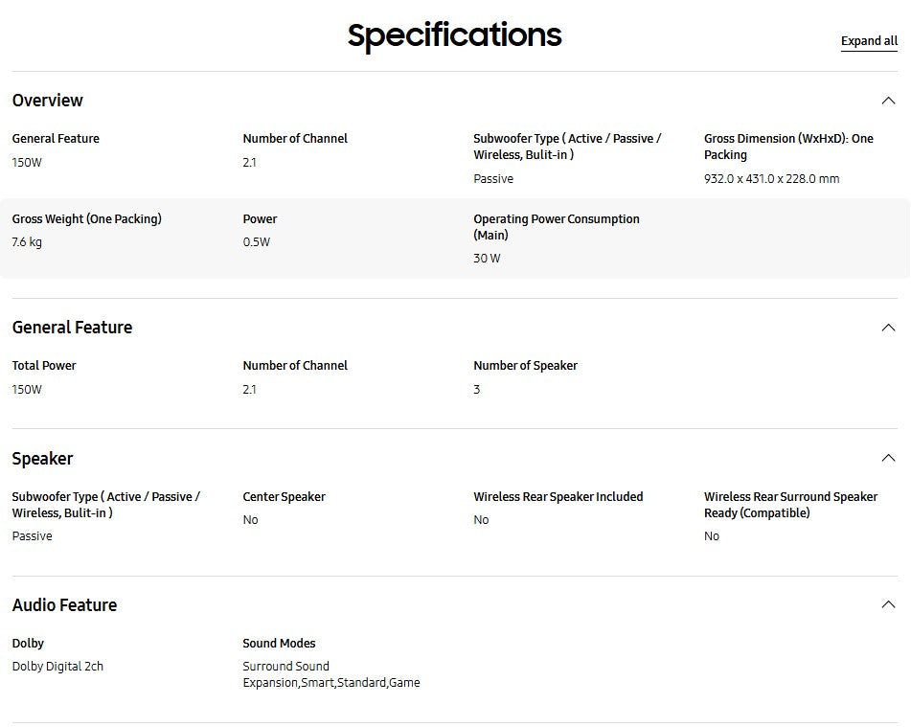
Task: Click the Surround Sound Expansion modes text
Action: (331, 674)
